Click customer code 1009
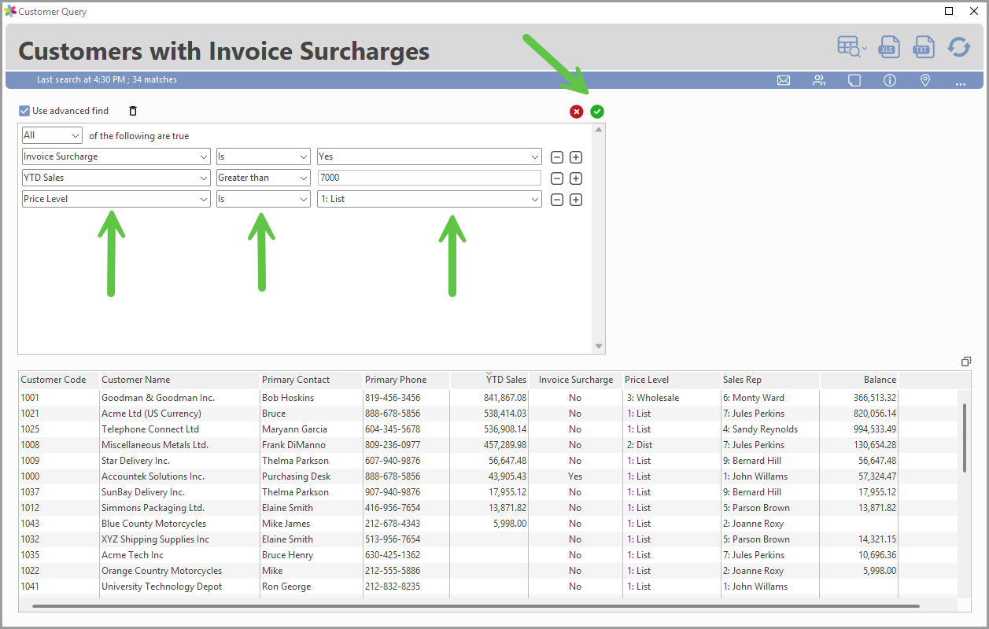This screenshot has width=989, height=629. pos(30,461)
